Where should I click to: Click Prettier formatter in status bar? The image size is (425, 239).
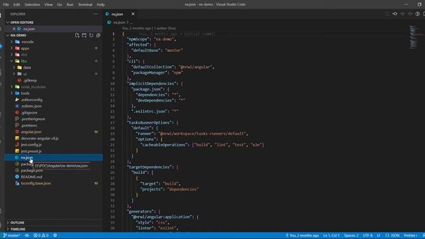(x=410, y=236)
